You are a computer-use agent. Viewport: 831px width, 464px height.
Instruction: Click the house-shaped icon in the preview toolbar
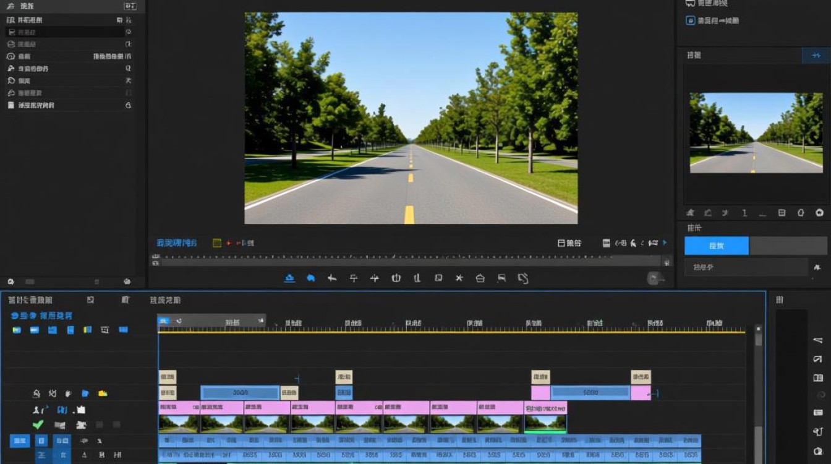480,278
